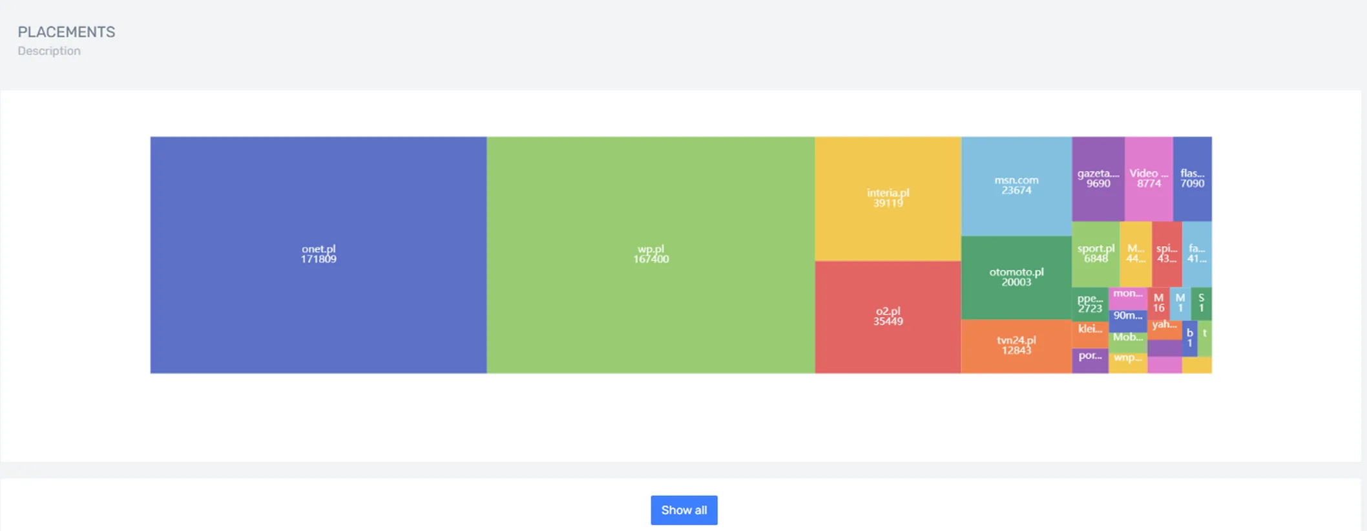This screenshot has width=1367, height=531.
Task: Click the purple gazeta tile with 9690
Action: 1098,178
